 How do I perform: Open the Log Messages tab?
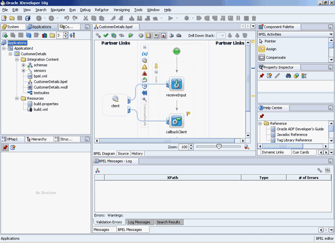(139, 222)
